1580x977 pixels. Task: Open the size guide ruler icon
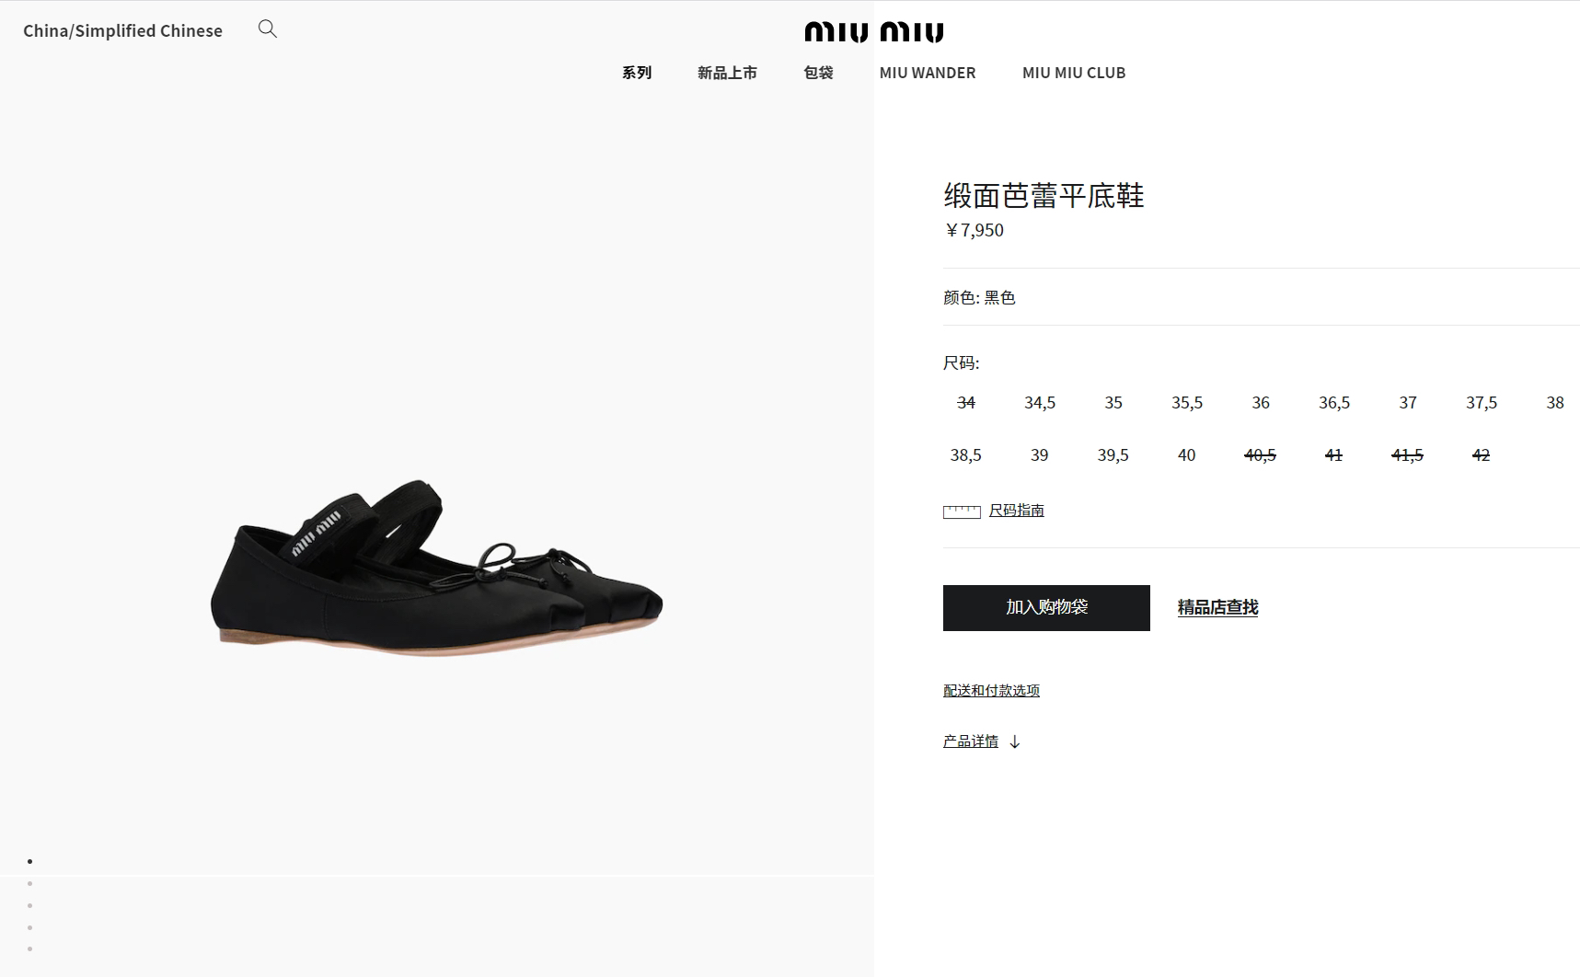pyautogui.click(x=962, y=511)
